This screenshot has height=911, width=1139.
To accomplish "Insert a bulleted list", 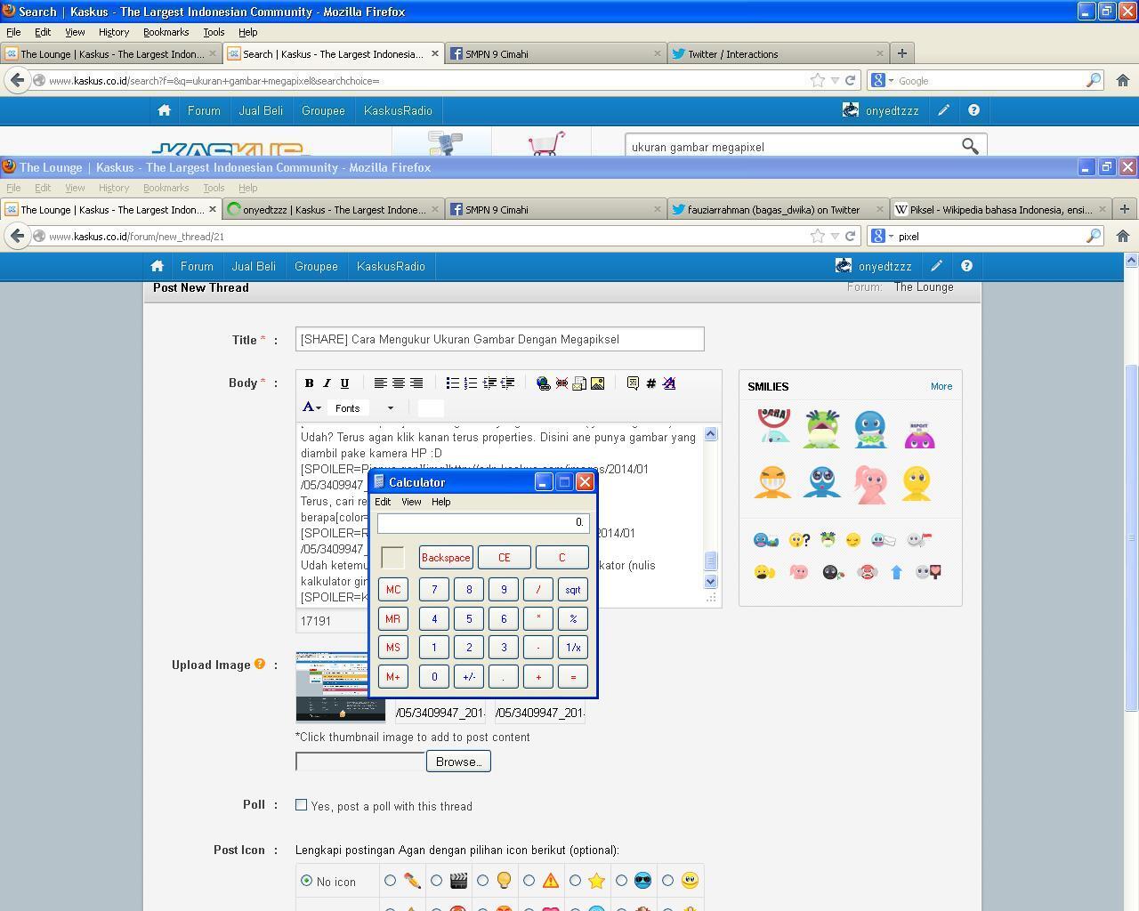I will tap(452, 383).
